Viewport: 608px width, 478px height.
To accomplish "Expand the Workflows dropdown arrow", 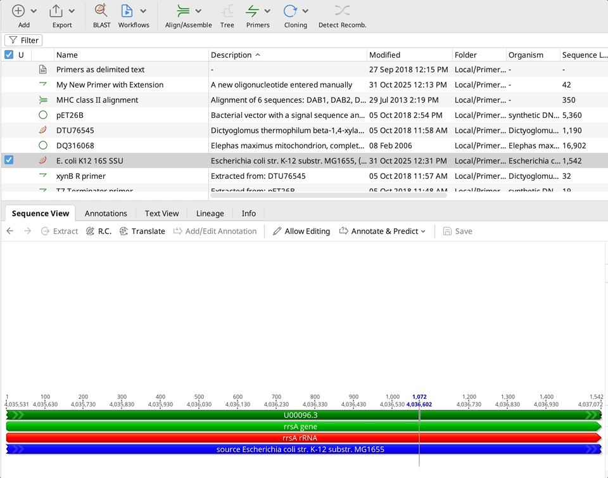I will (x=143, y=11).
